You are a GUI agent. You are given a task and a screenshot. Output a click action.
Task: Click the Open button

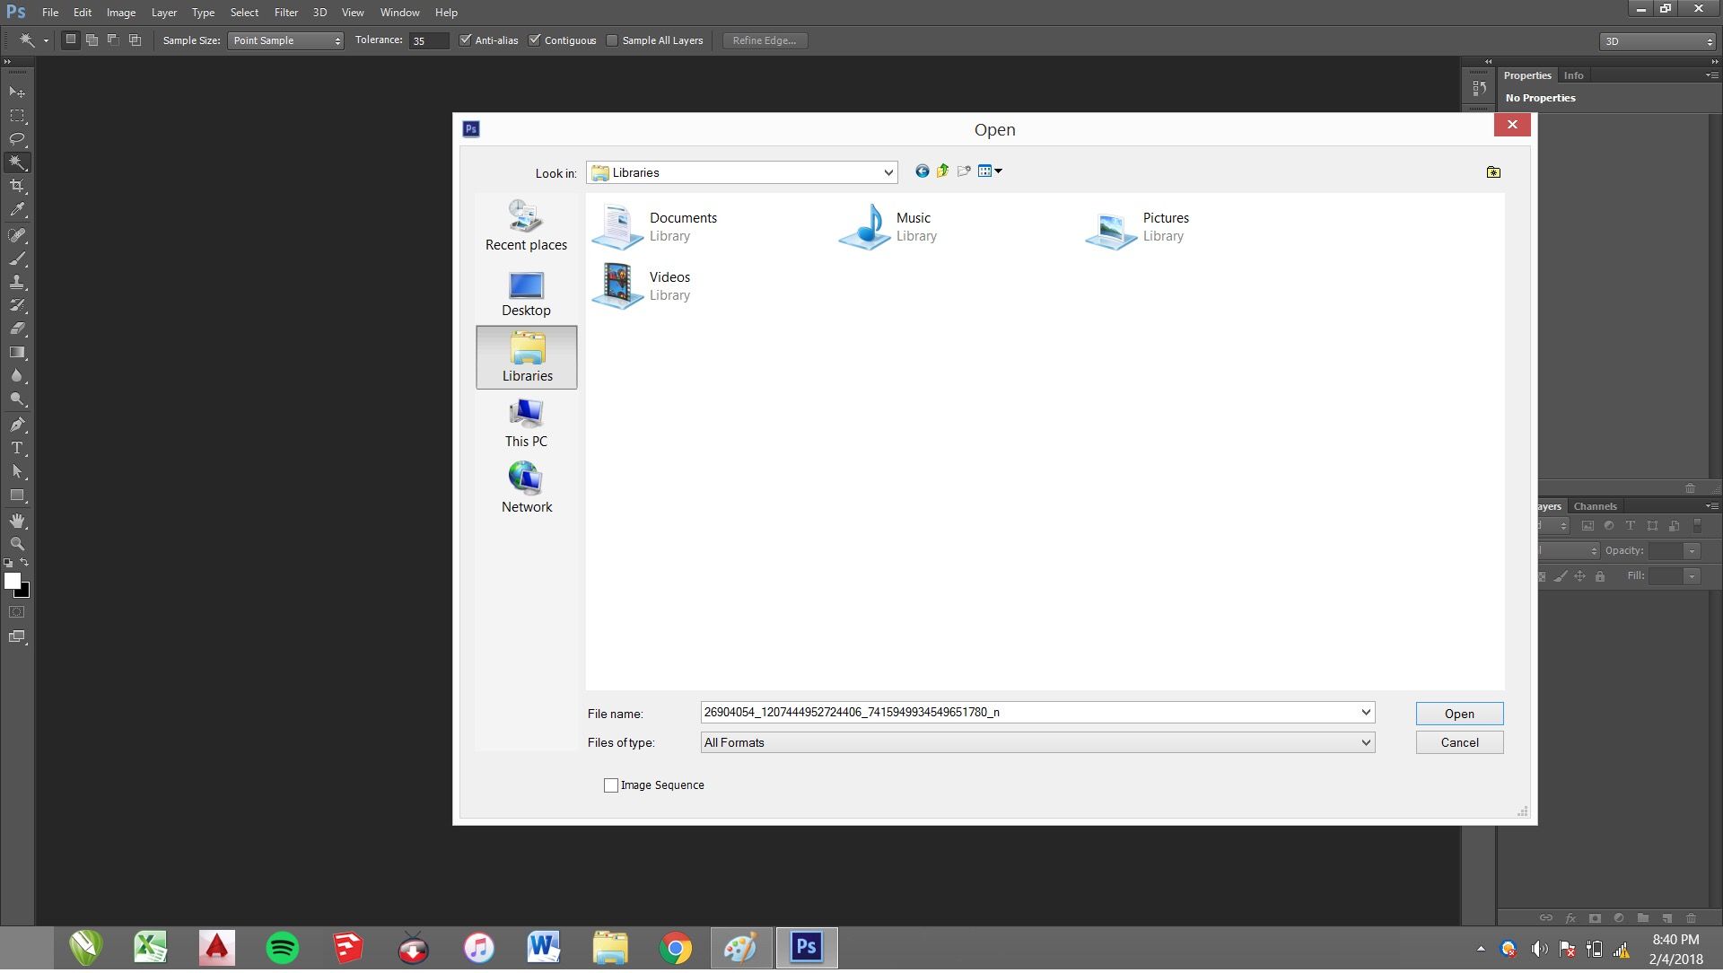[1459, 713]
